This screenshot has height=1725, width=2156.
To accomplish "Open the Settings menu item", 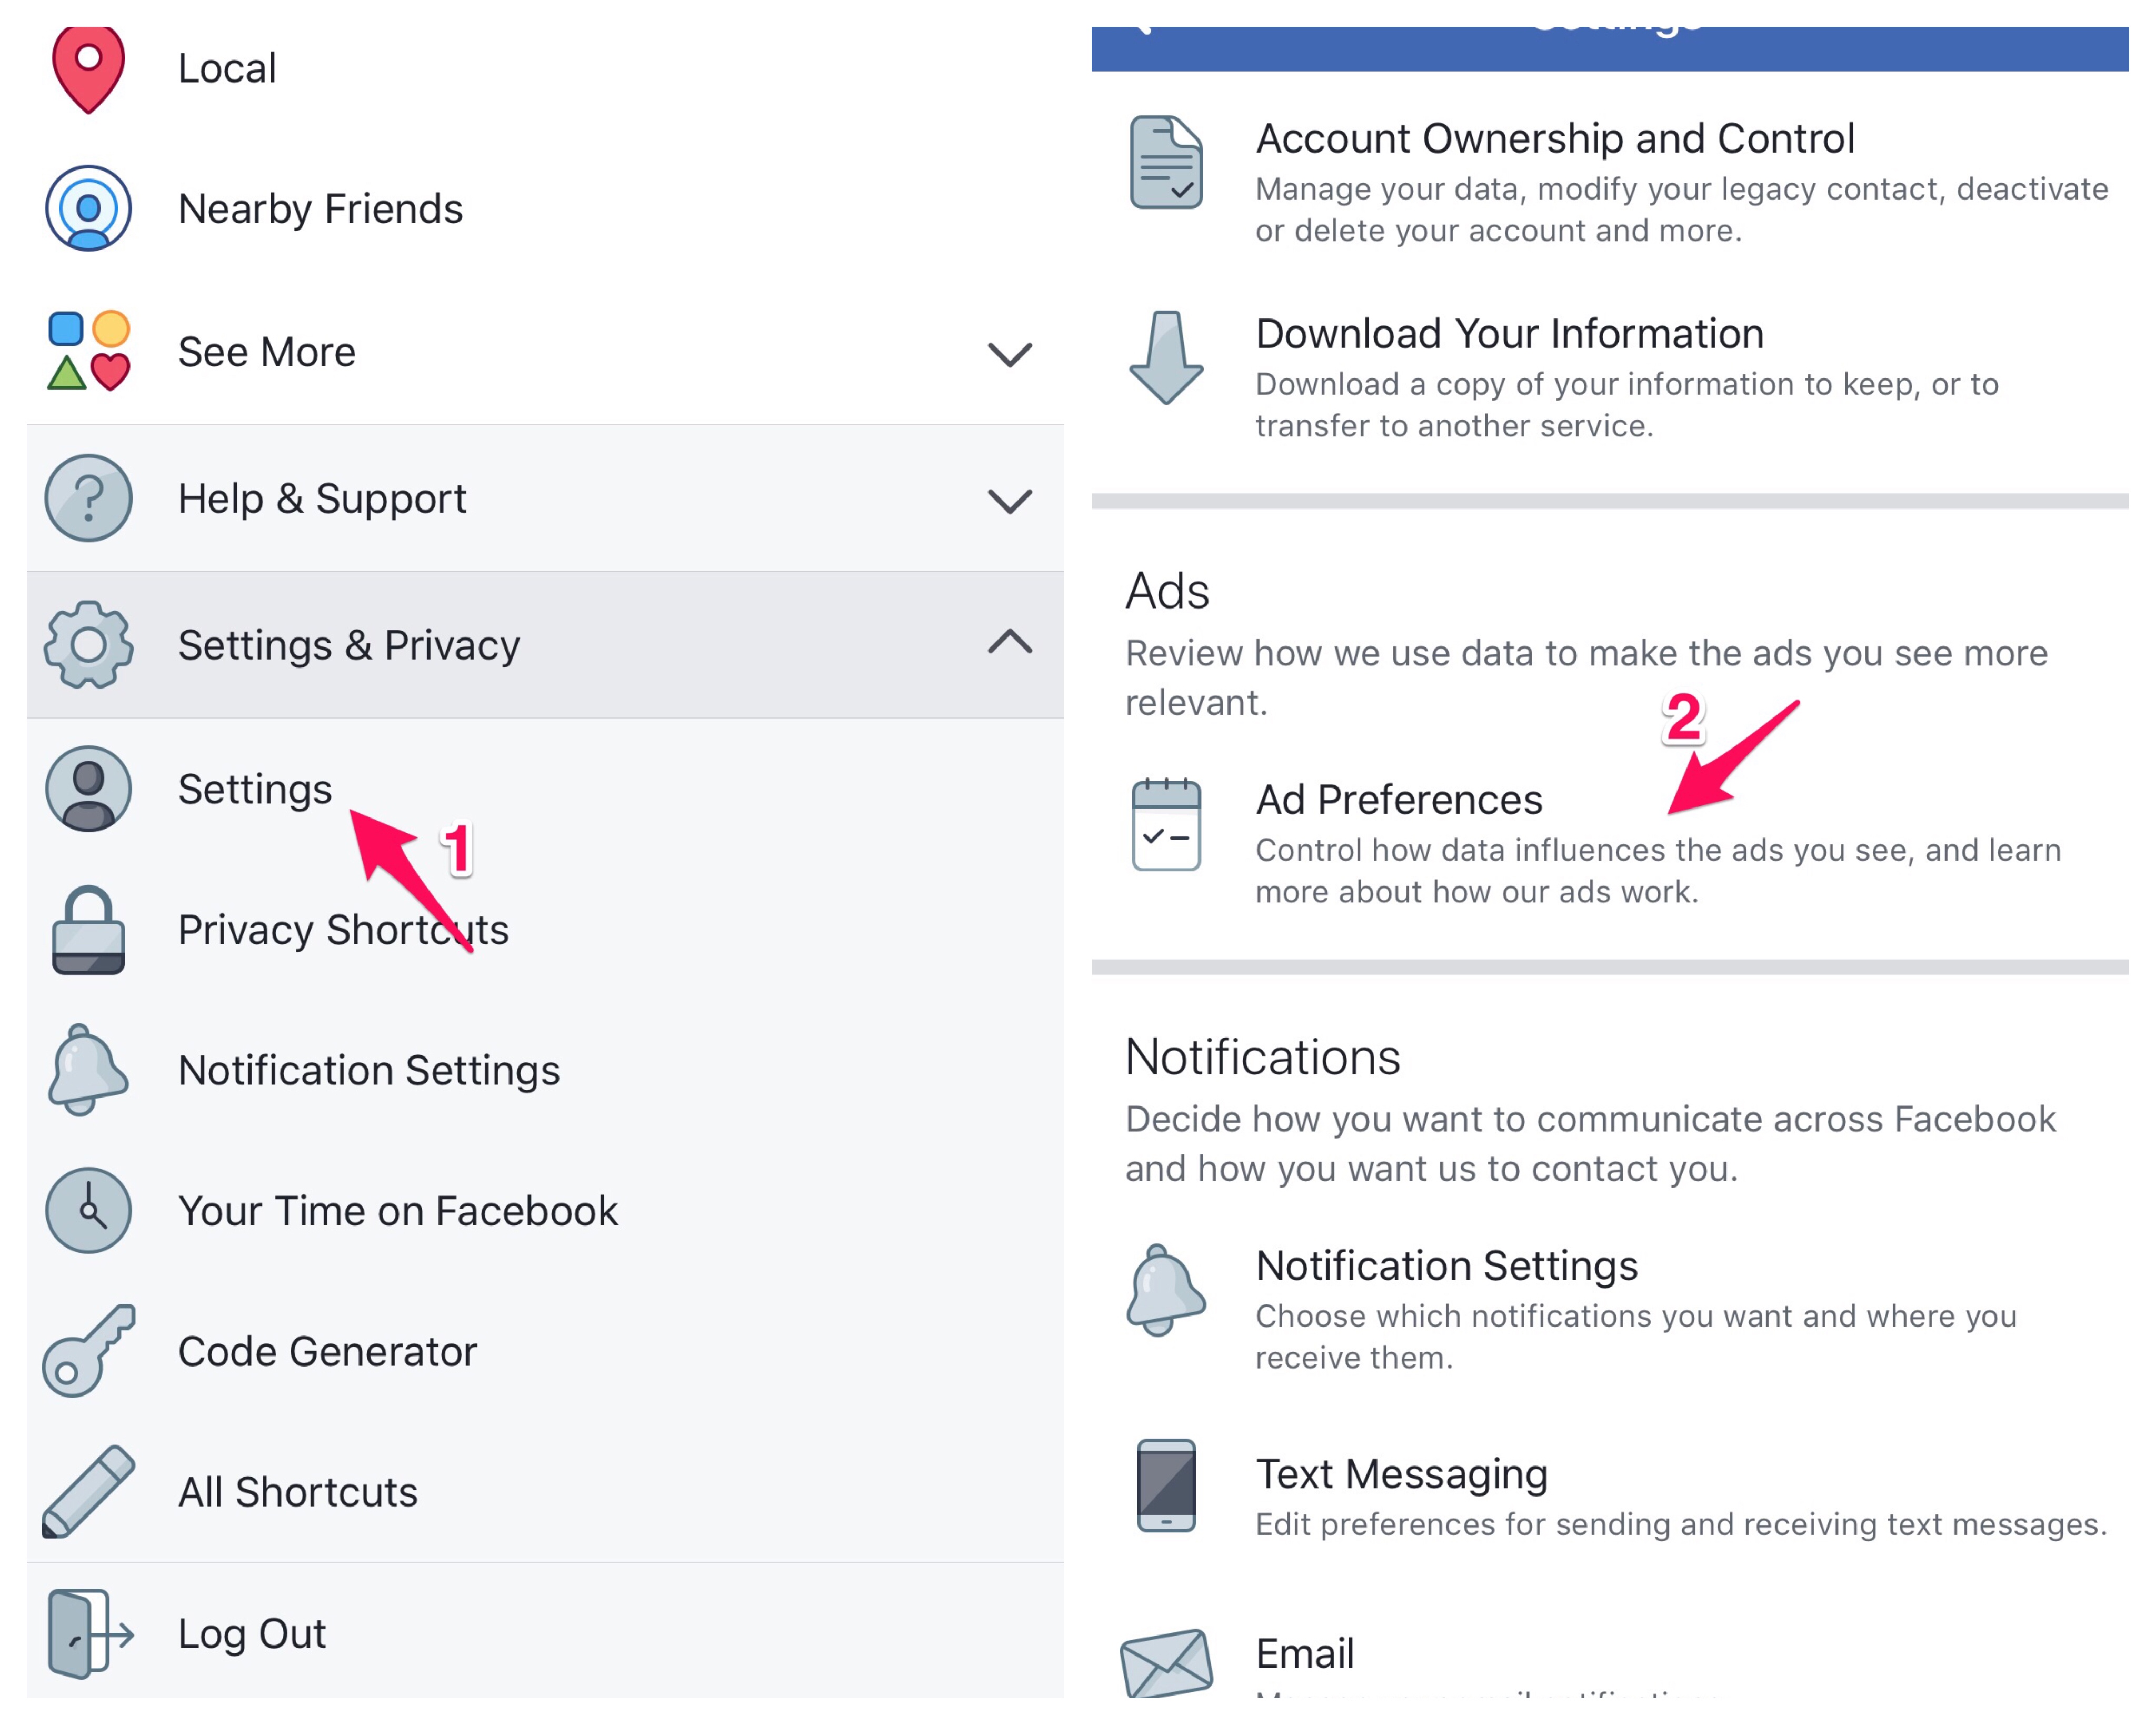I will coord(254,789).
